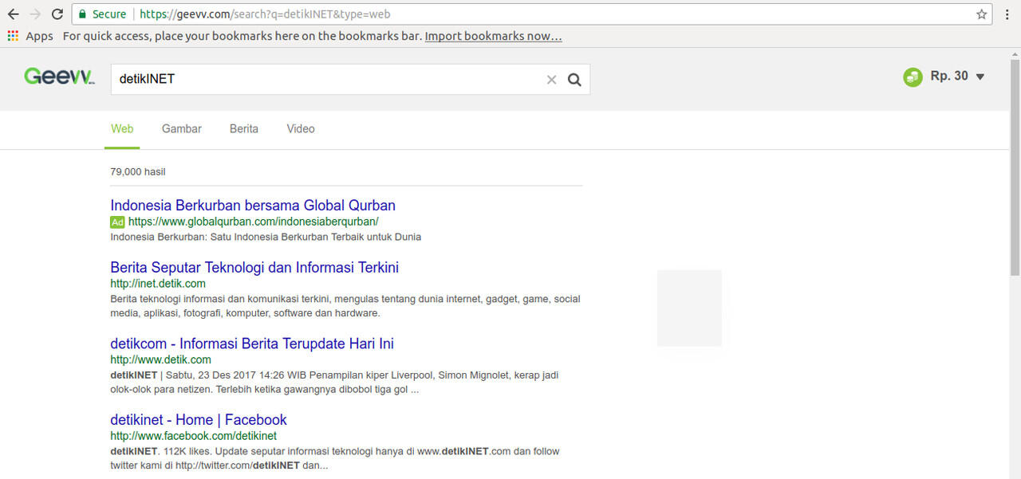Viewport: 1021px width, 479px height.
Task: Select the Web tab
Action: [122, 129]
